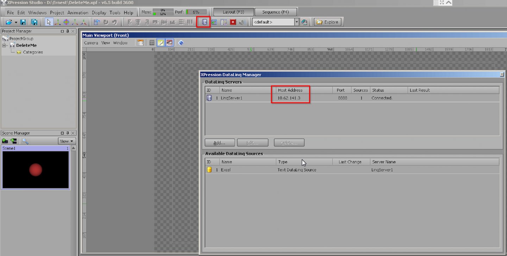Click the orange list icon in viewport toolbar
The height and width of the screenshot is (256, 507).
coord(140,43)
